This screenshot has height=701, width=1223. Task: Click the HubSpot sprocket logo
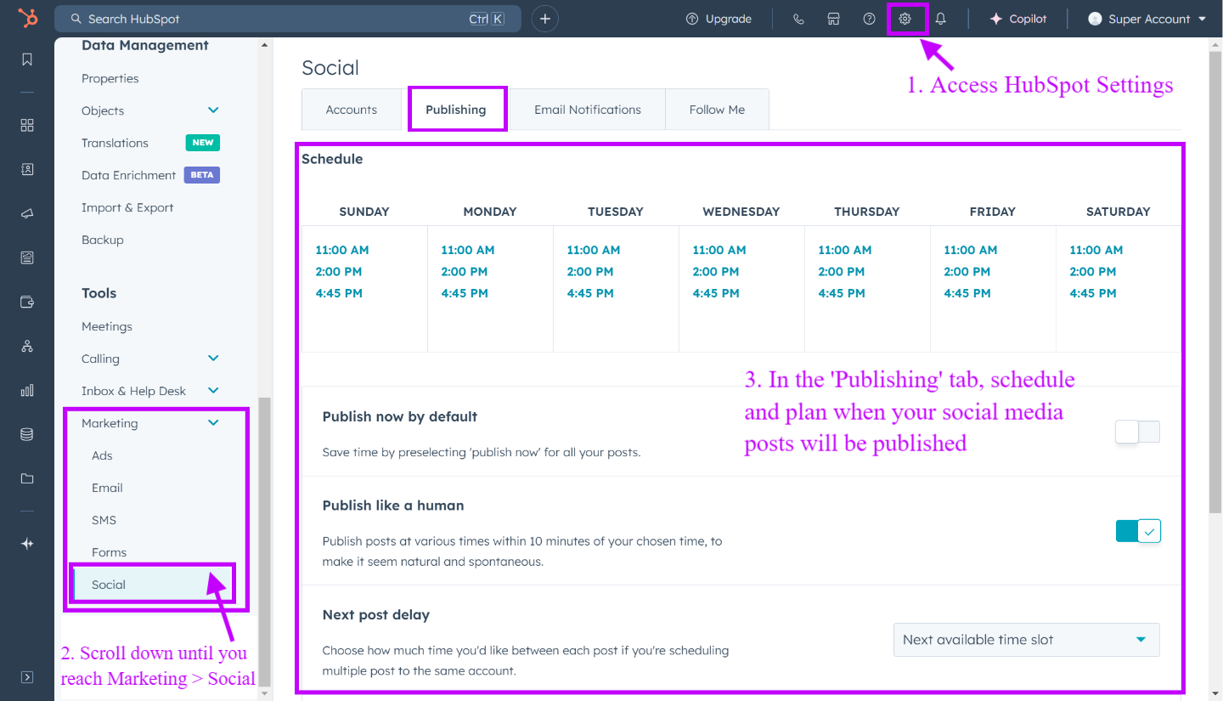[27, 18]
